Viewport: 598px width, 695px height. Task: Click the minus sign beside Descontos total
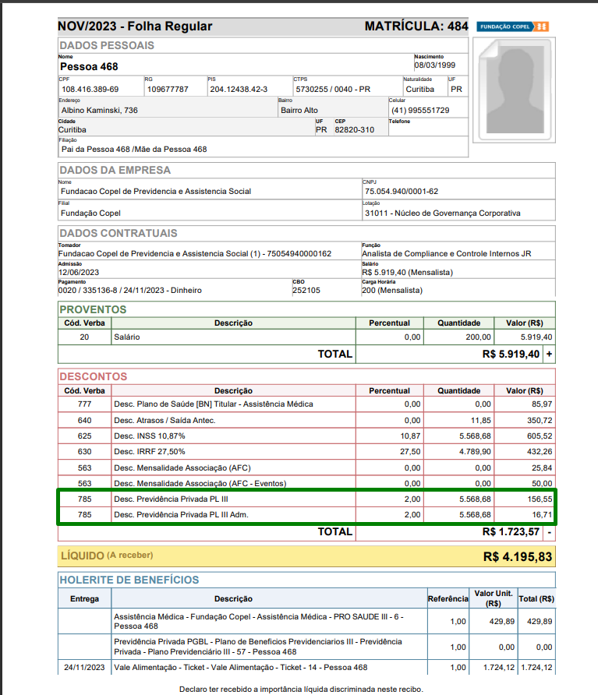tap(549, 532)
